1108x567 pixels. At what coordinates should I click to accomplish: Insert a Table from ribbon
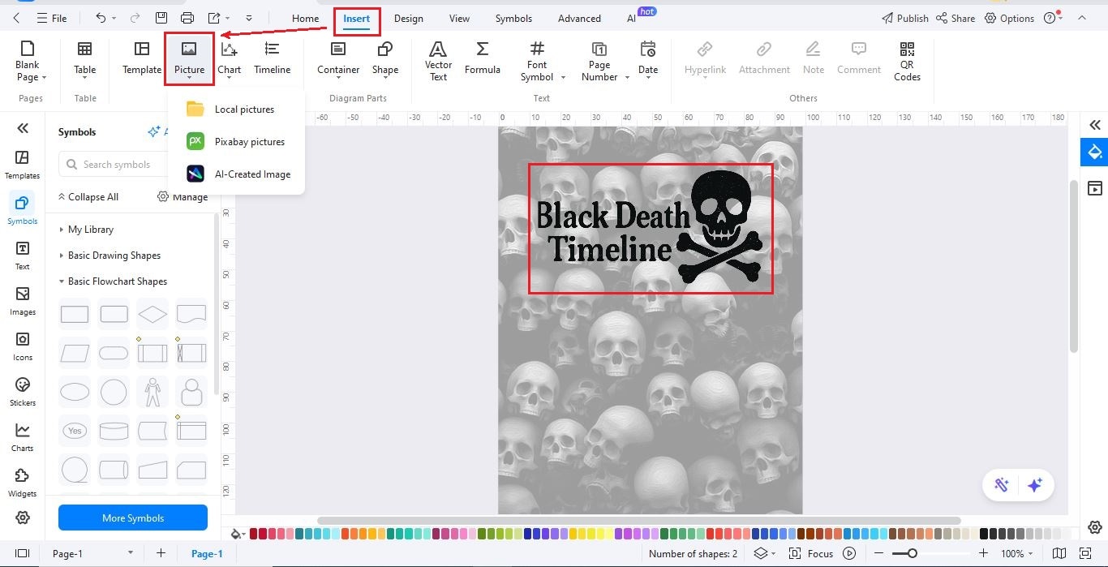(84, 60)
